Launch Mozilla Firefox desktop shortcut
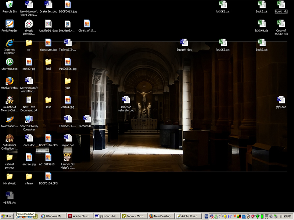Image resolution: width=294 pixels, height=220 pixels. pyautogui.click(x=10, y=81)
